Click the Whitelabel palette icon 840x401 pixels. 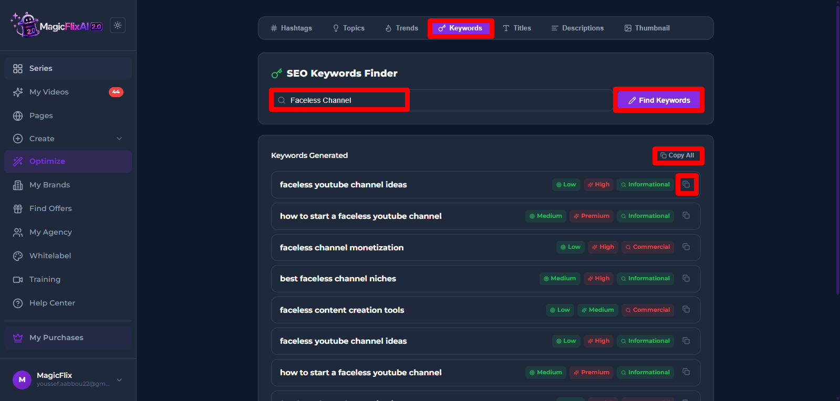18,256
